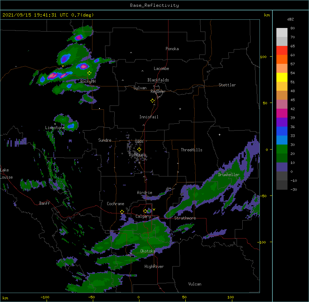Pick the slate blue 0-10 dBZ legend swatch
This screenshot has width=309, height=302.
point(282,167)
